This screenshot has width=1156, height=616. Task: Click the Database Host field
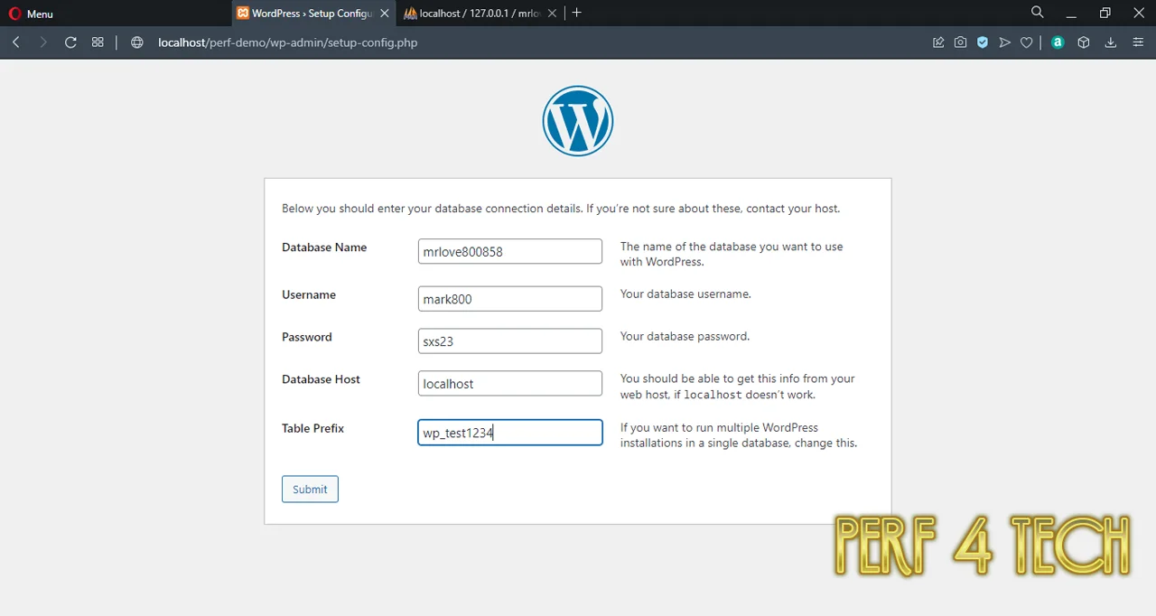[510, 383]
